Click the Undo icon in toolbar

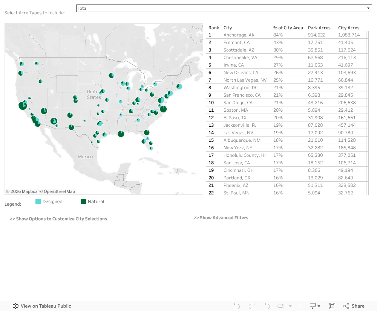237,306
